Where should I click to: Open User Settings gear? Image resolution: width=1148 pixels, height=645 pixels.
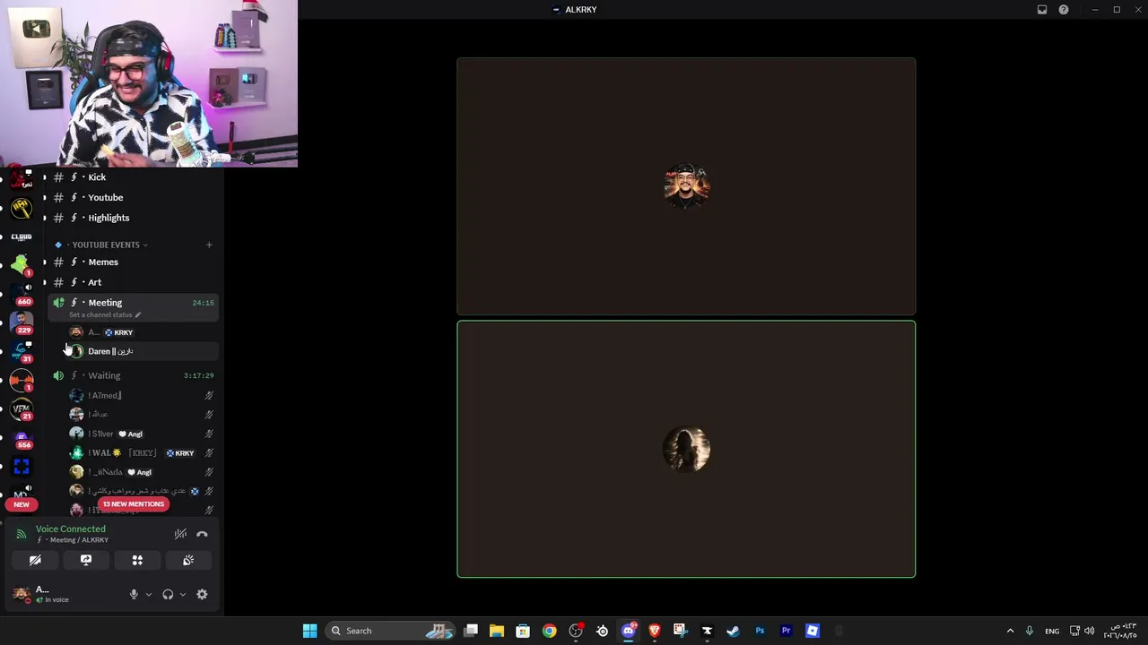pyautogui.click(x=202, y=594)
